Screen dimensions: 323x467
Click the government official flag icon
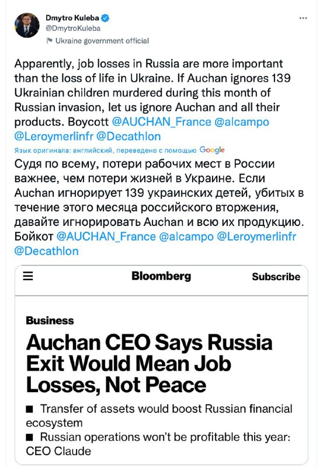[49, 41]
